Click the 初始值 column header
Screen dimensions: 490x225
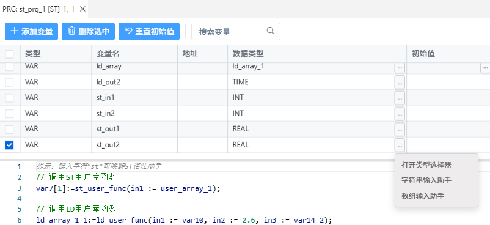(x=448, y=54)
